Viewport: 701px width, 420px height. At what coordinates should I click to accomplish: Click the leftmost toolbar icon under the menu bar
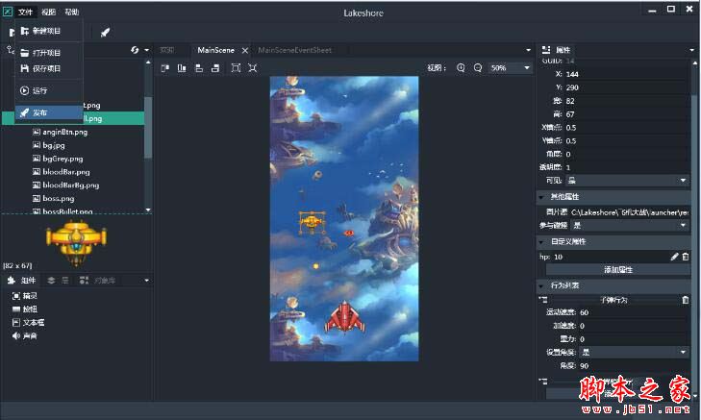point(13,32)
